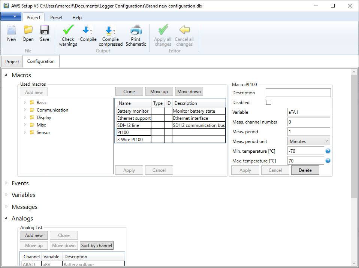Click Add new in Analog List
This screenshot has width=359, height=268.
click(x=34, y=235)
